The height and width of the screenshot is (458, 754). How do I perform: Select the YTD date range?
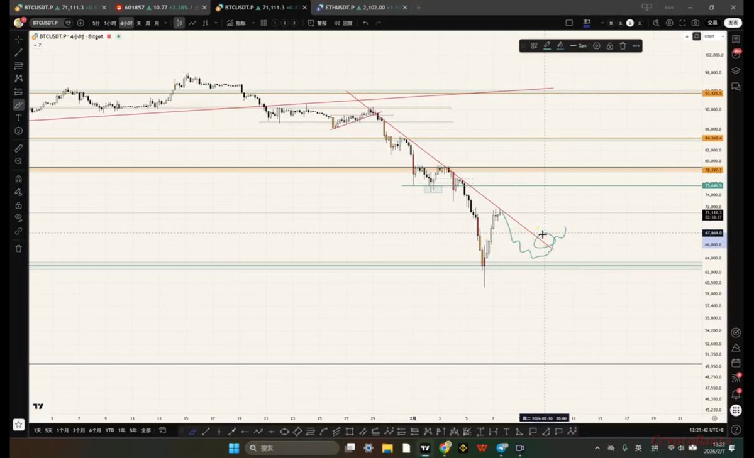[x=109, y=430]
